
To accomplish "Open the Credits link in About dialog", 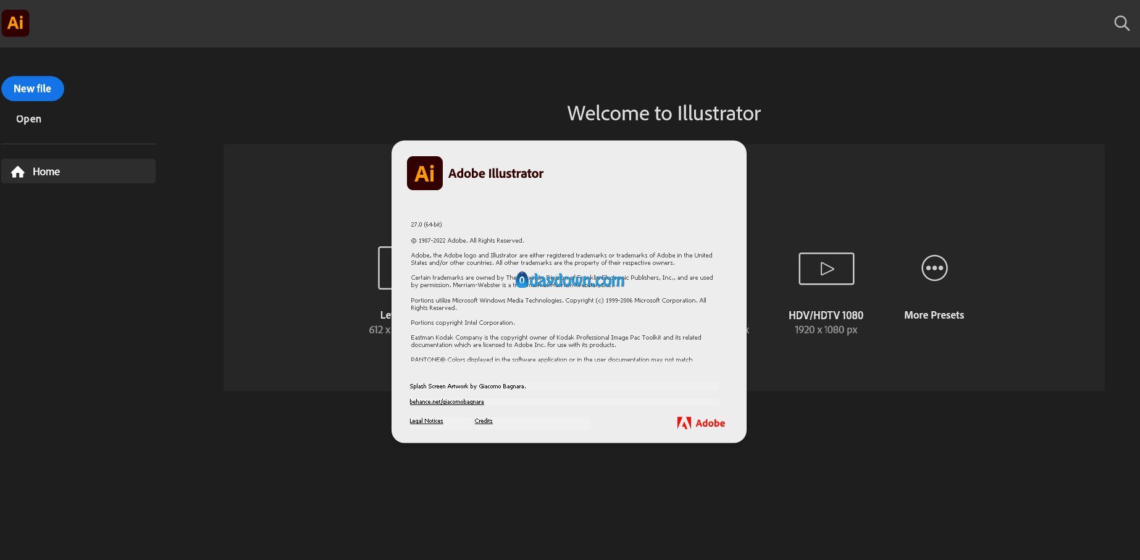I will (x=484, y=421).
